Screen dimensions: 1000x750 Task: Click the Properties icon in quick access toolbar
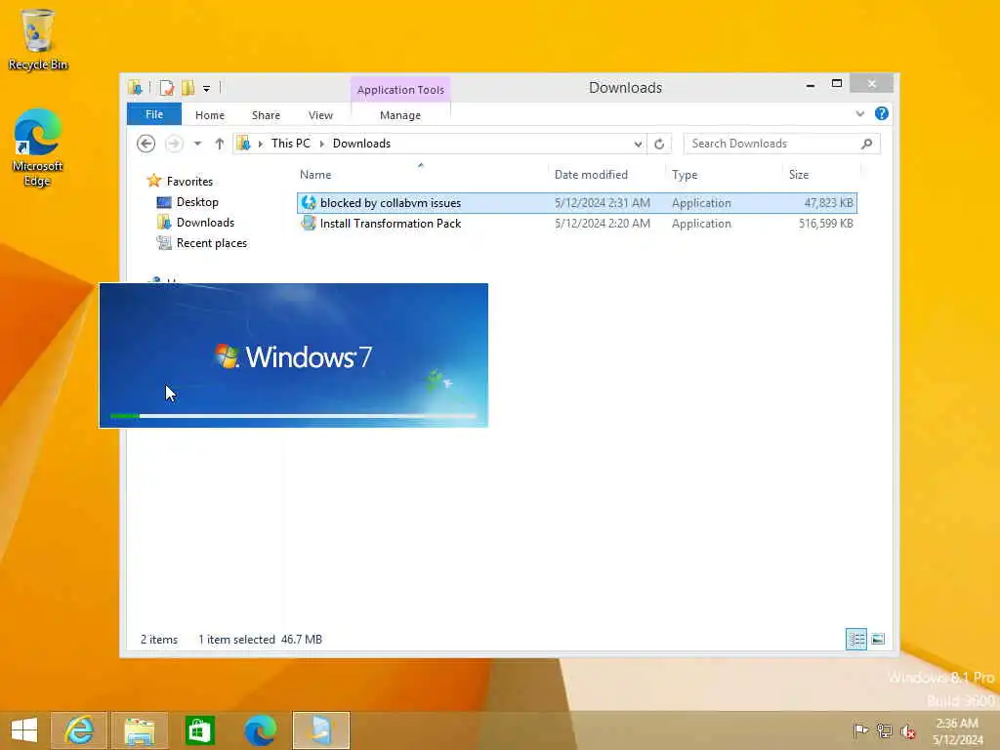(x=166, y=88)
